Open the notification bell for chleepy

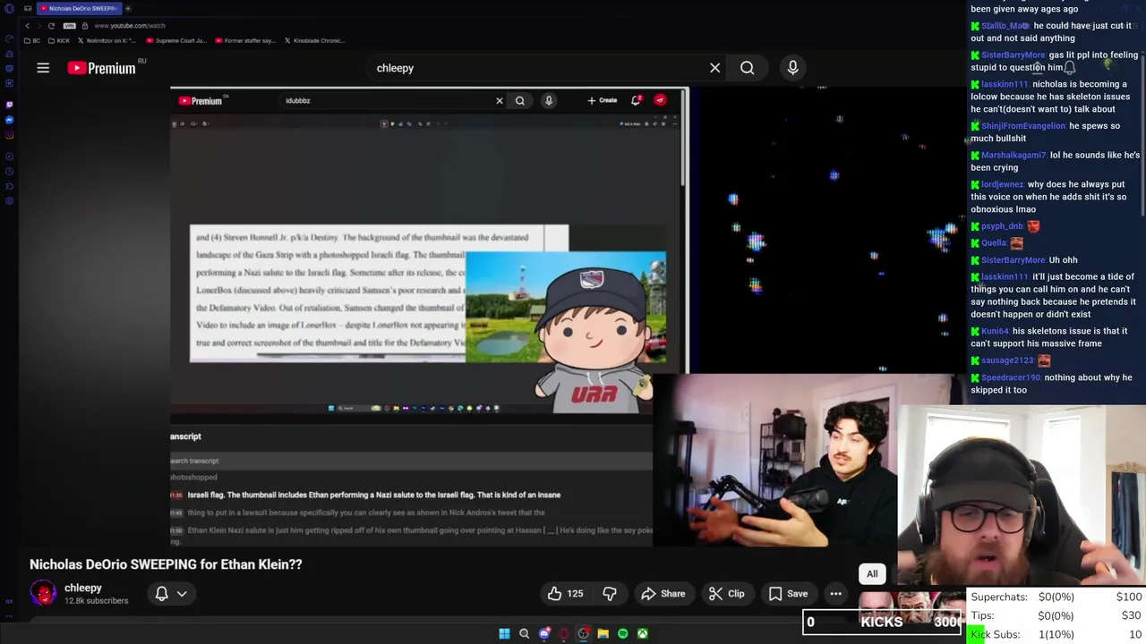(162, 594)
